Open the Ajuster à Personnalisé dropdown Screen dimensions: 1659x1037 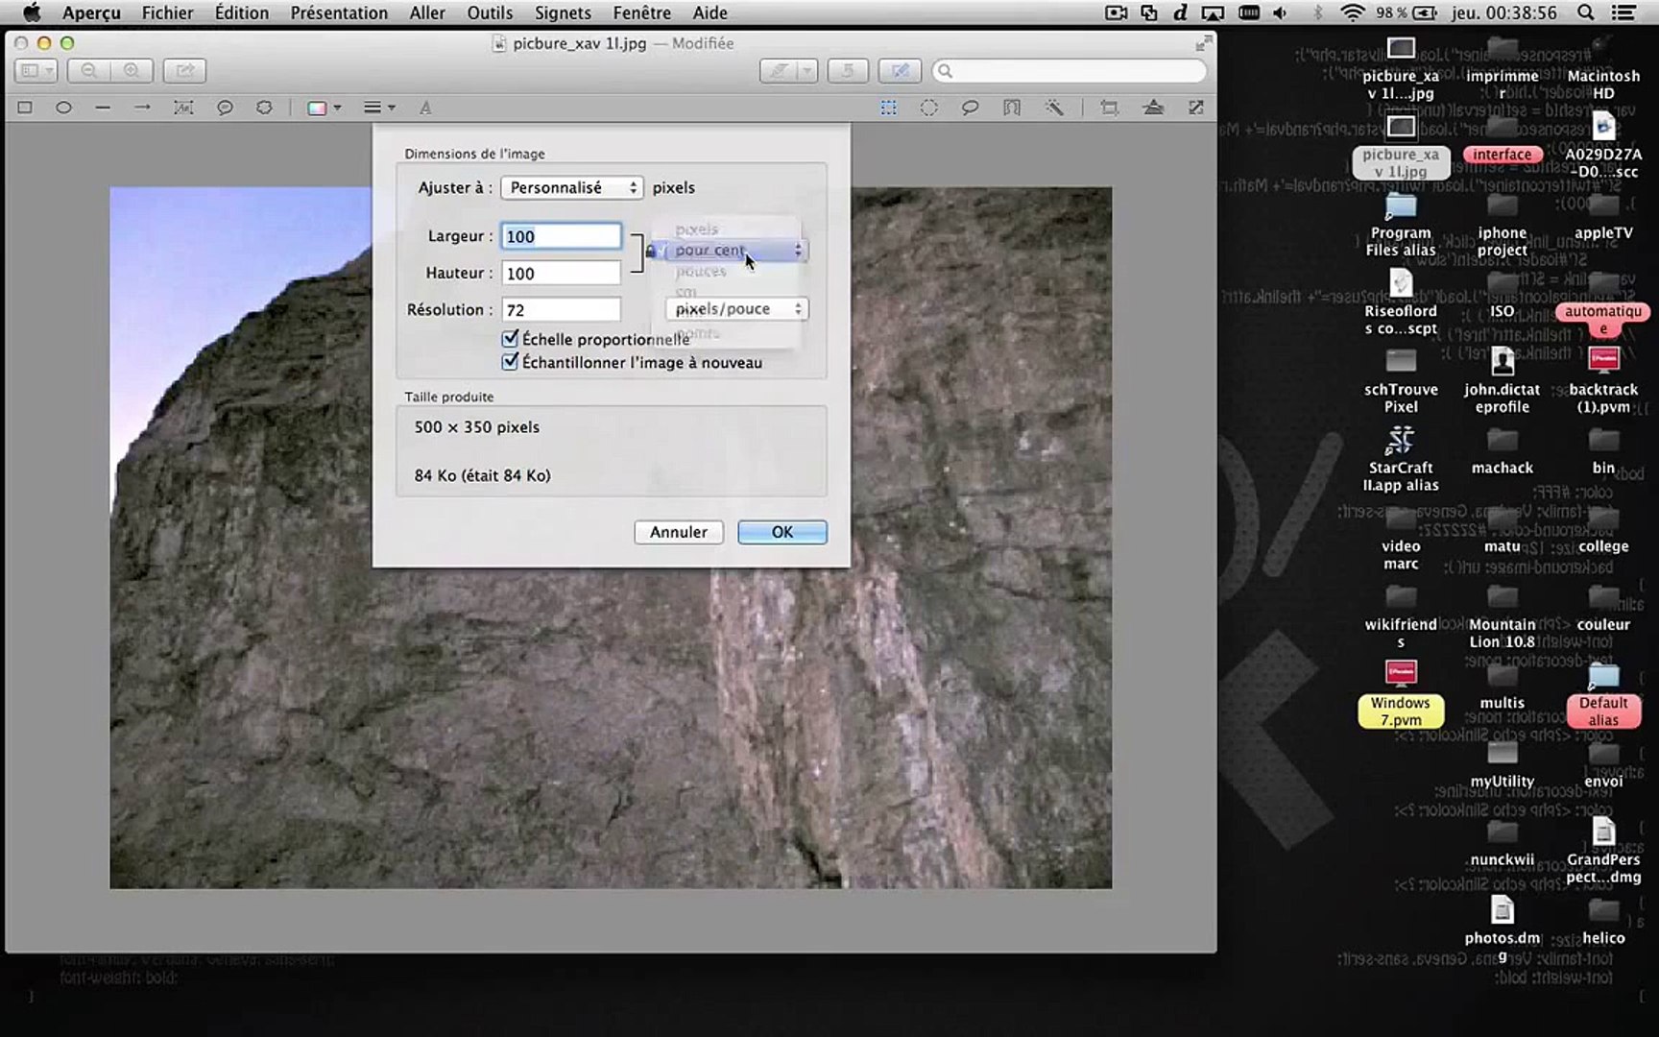coord(571,187)
